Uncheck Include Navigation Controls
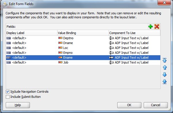This screenshot has width=173, height=113. click(x=7, y=92)
